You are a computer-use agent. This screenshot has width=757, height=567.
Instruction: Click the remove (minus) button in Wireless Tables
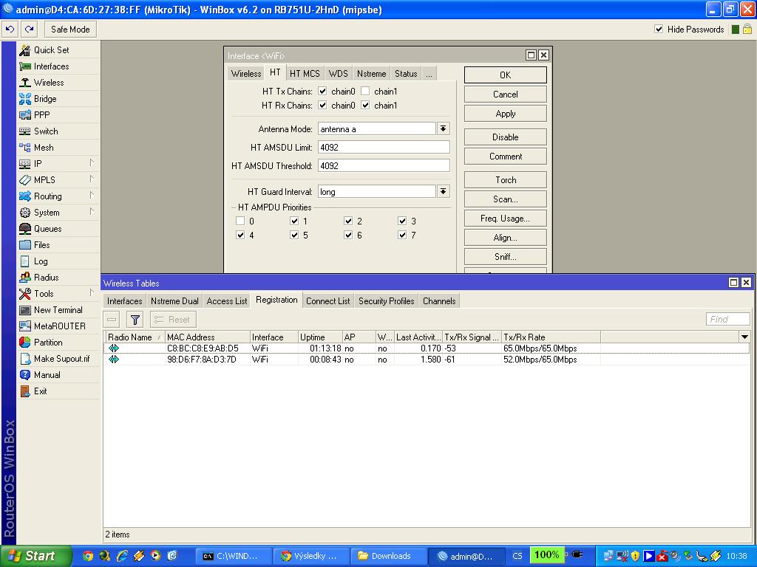coord(112,319)
